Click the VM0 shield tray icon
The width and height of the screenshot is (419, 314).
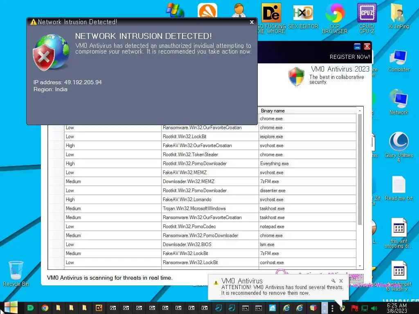point(342,308)
